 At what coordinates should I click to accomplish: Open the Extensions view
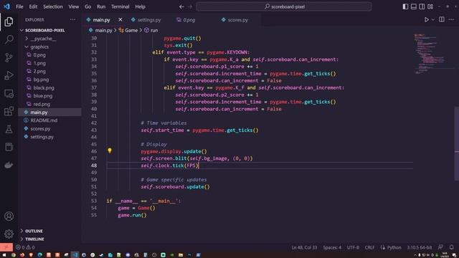click(x=9, y=111)
